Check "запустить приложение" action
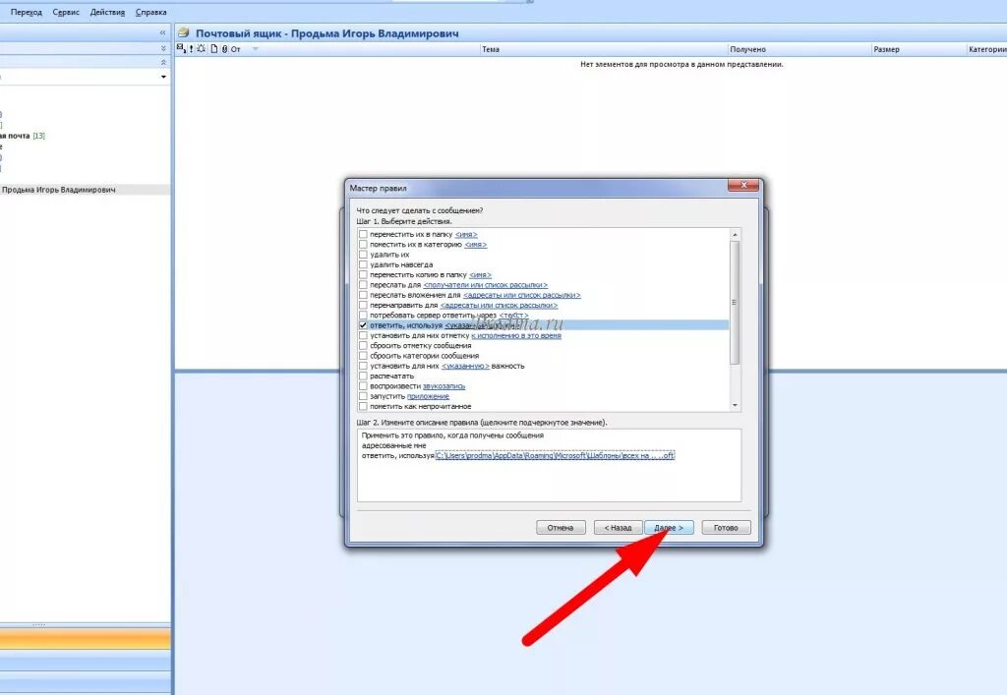 coord(363,396)
